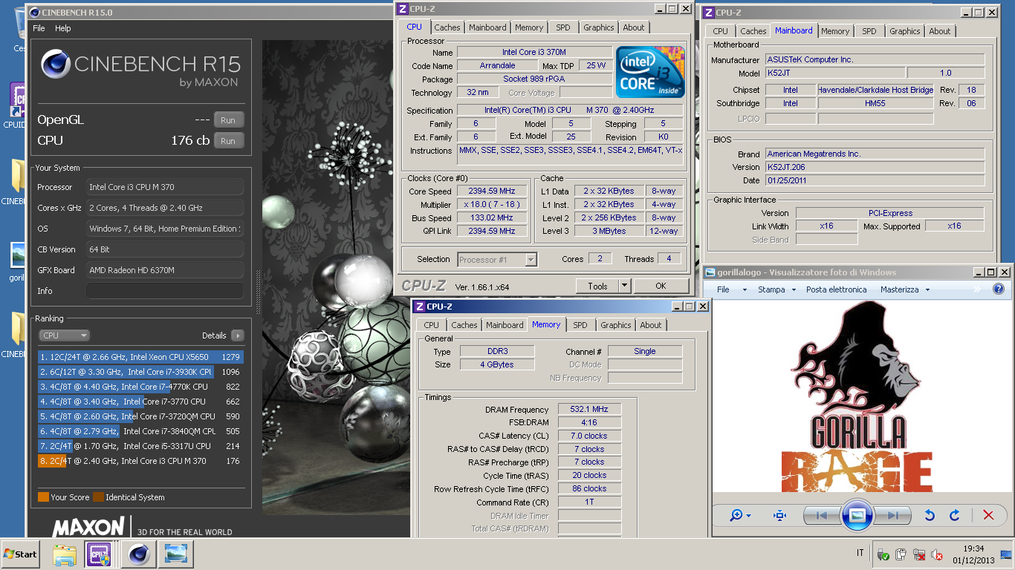
Task: Expand the Tools dropdown arrow in CPU-Z
Action: pyautogui.click(x=624, y=286)
